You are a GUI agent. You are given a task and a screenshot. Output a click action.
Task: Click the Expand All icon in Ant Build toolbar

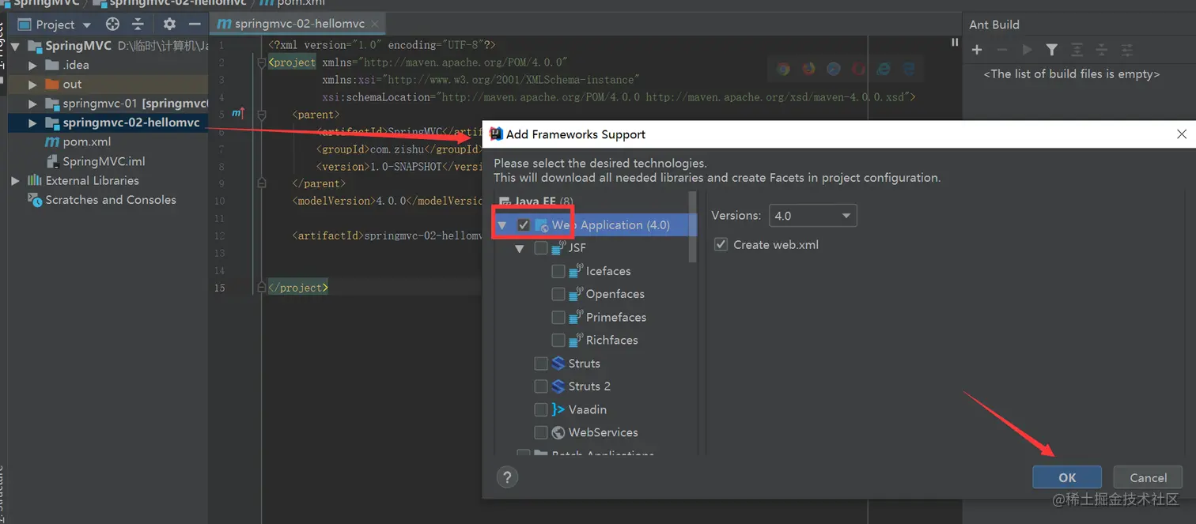coord(1077,50)
